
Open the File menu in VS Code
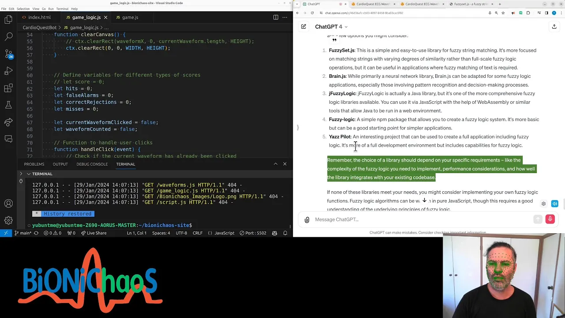4,9
